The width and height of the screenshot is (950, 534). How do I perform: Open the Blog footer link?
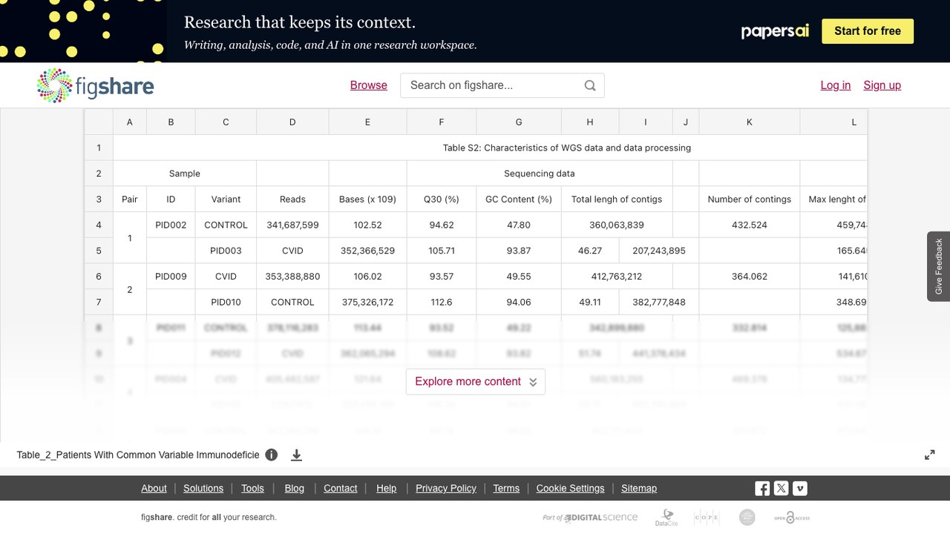click(295, 488)
